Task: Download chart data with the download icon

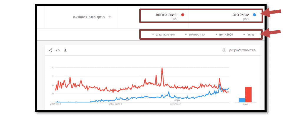Action: (x=65, y=50)
